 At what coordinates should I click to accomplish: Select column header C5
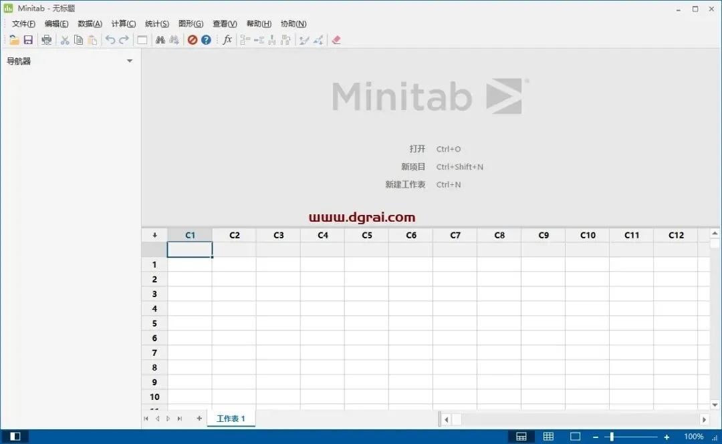point(367,235)
